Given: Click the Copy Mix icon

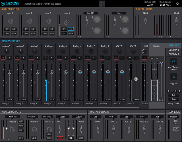Looking at the screenshot, I should click(x=174, y=77).
